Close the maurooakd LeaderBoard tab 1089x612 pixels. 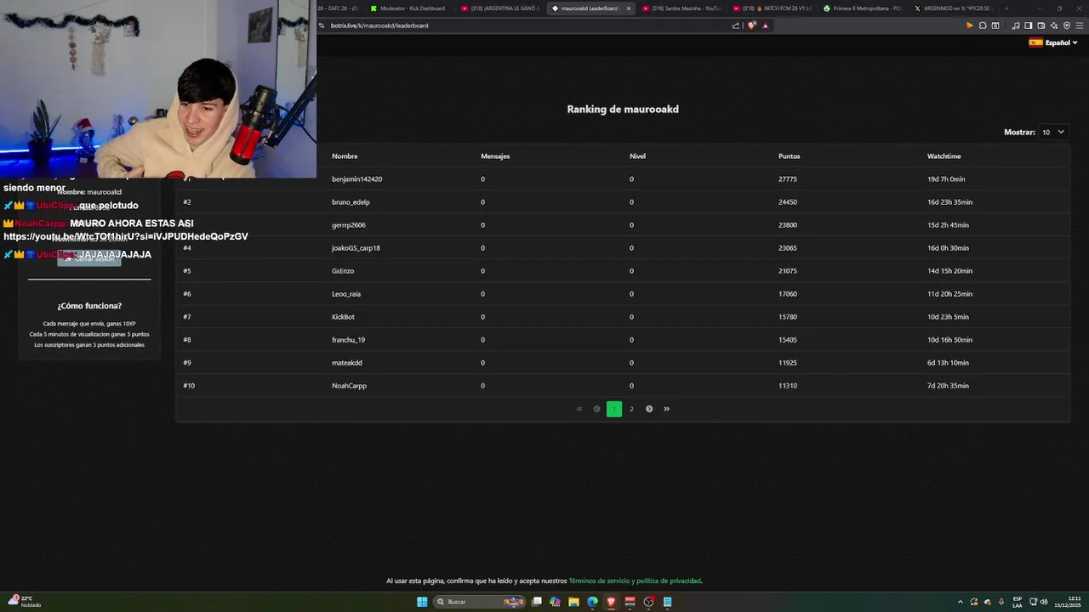tap(629, 8)
